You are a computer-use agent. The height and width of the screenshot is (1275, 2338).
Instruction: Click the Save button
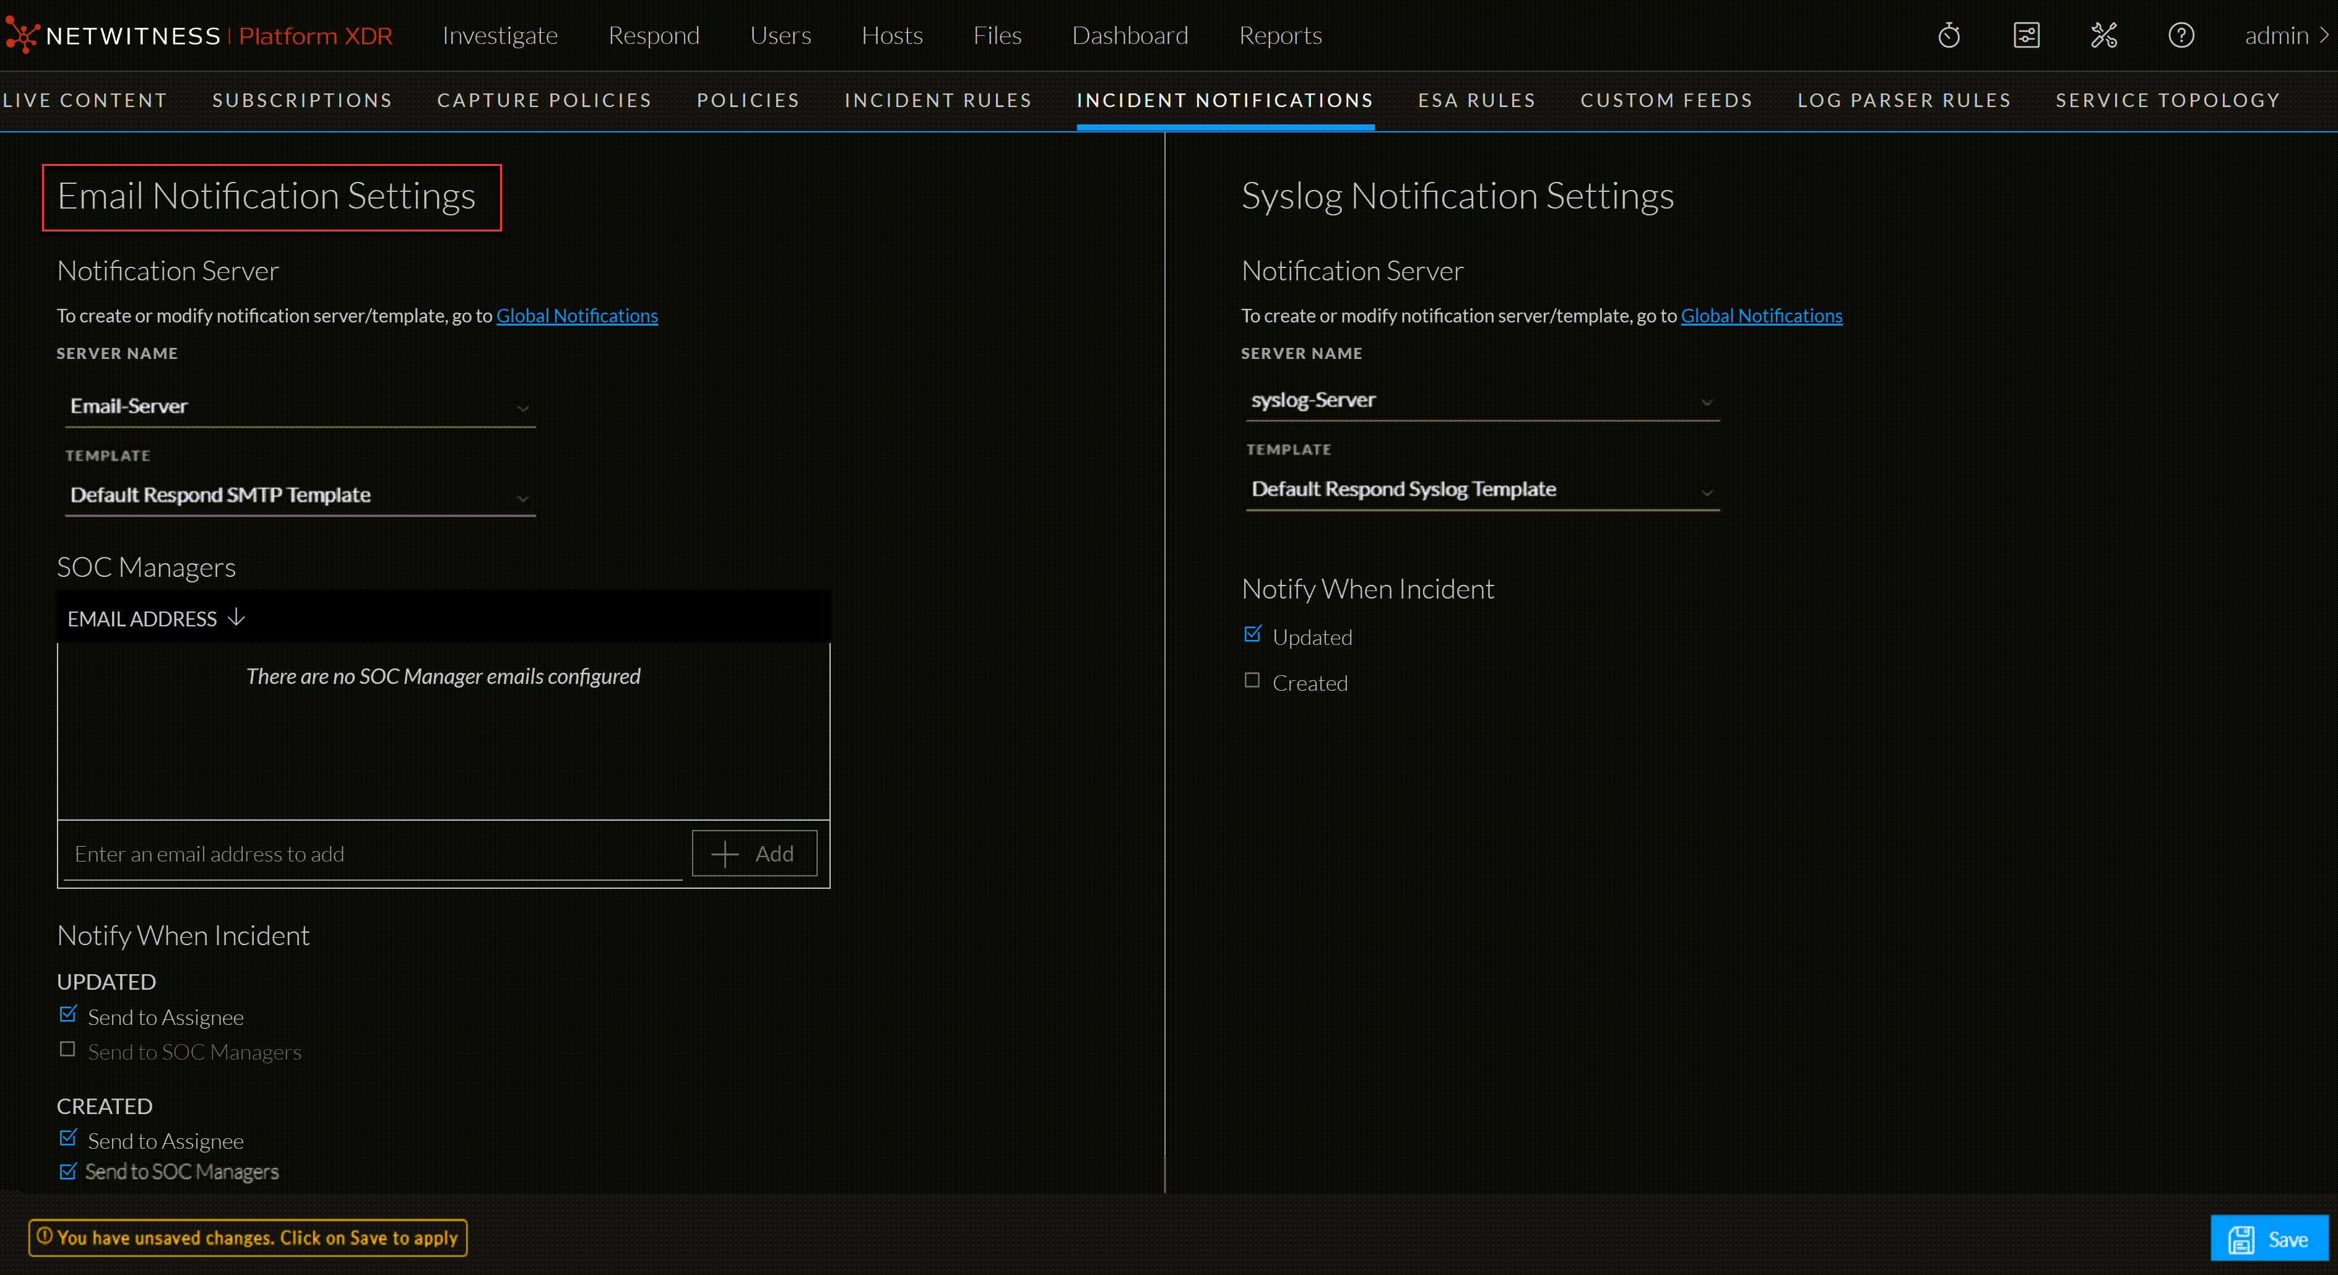point(2268,1238)
